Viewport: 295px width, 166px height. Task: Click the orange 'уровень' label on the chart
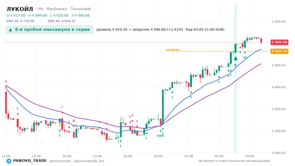point(173,50)
